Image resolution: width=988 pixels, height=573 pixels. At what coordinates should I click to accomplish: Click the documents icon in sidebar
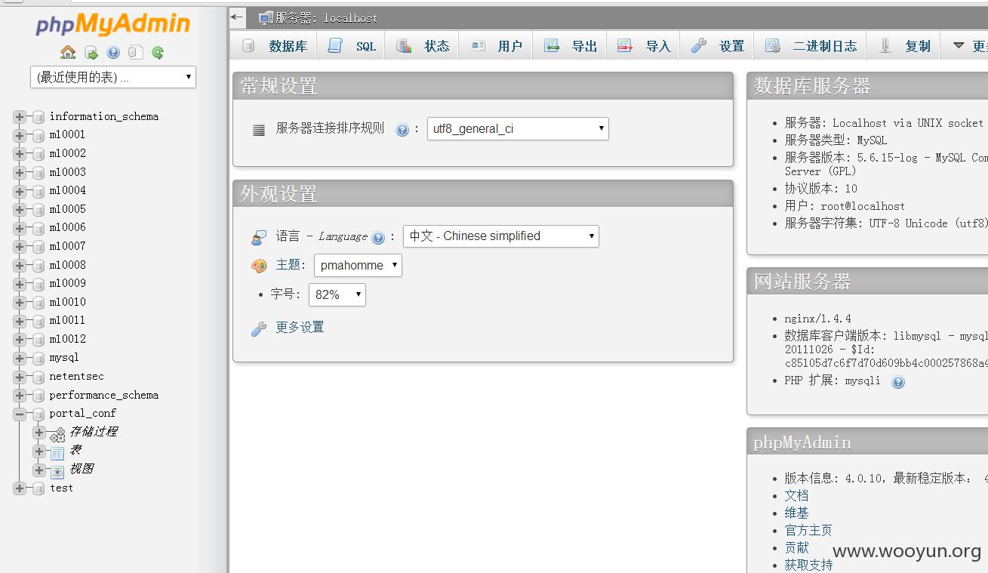(x=135, y=52)
